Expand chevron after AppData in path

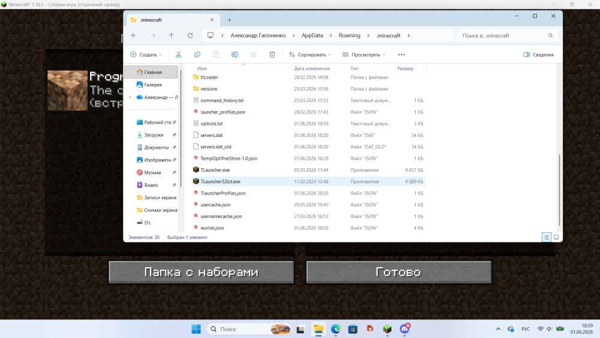[x=331, y=35]
